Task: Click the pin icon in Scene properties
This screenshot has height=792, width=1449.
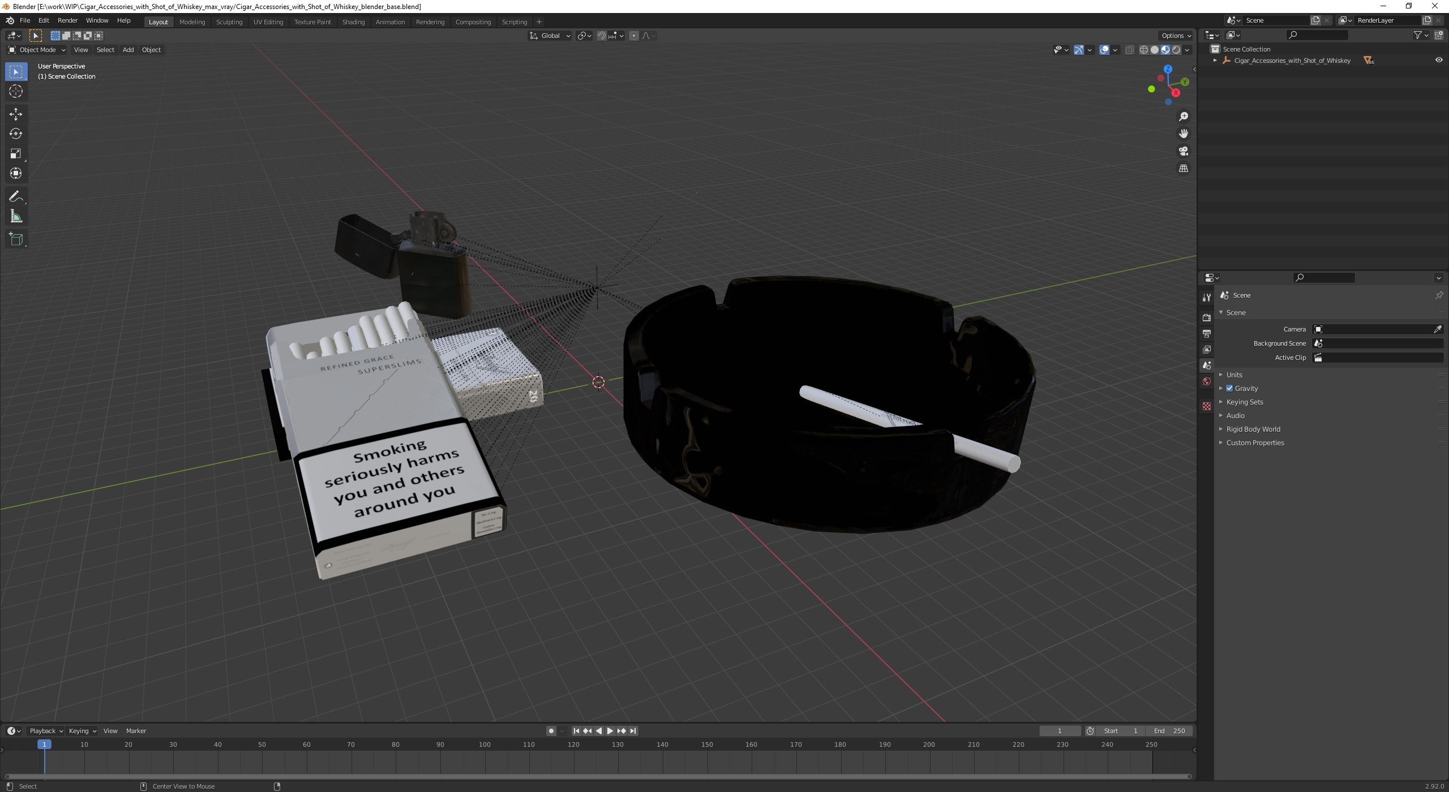Action: (x=1439, y=295)
